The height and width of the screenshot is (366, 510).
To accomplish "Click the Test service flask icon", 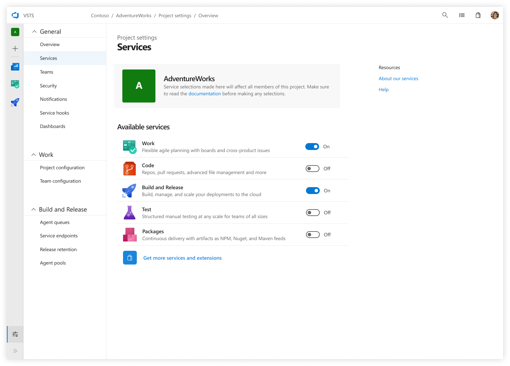I will tap(130, 213).
